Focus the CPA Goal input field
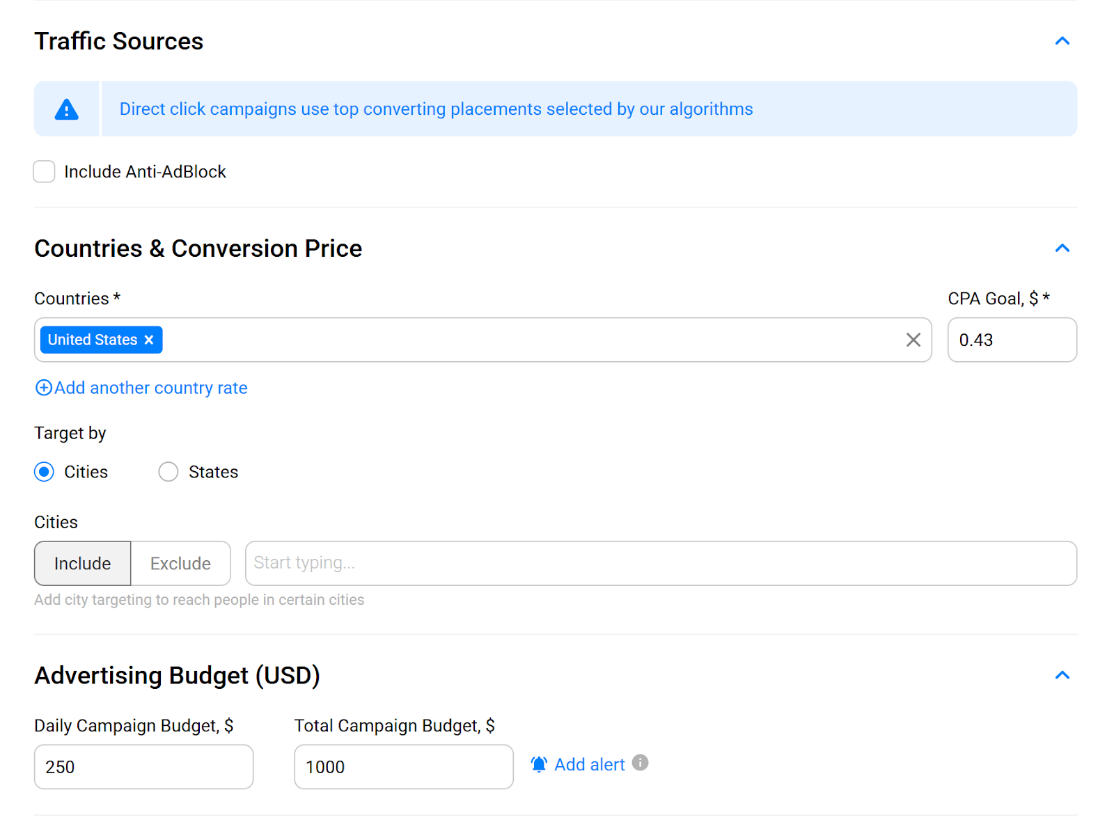 pos(1012,340)
